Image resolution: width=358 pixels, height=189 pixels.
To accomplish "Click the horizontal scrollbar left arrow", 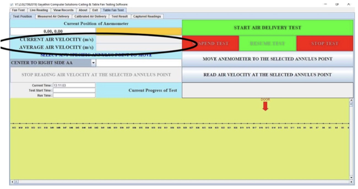I will pos(12,182).
